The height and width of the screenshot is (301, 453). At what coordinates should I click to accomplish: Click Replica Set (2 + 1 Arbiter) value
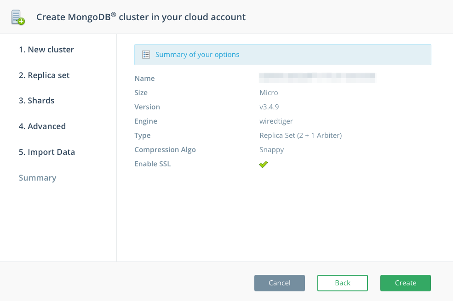click(x=300, y=136)
